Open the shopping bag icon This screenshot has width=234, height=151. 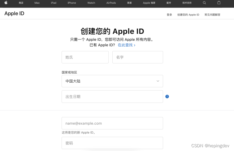(x=219, y=3)
